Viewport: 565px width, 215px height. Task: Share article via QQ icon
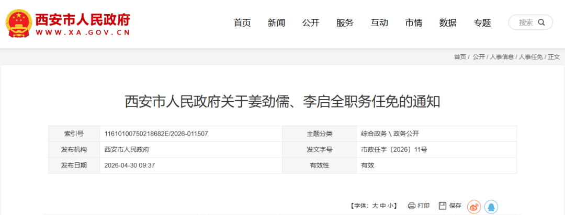click(491, 207)
